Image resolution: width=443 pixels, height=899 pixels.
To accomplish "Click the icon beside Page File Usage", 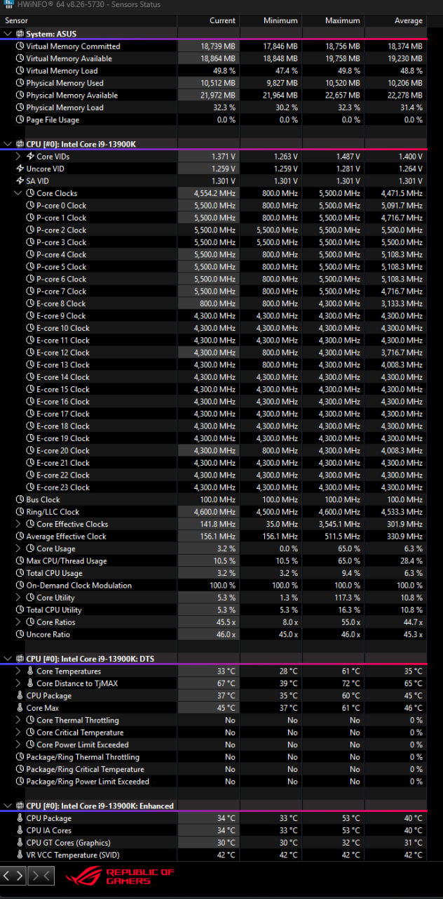I will (x=20, y=120).
